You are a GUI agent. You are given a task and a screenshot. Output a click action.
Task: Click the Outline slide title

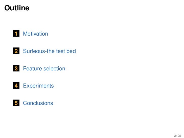coord(17,8)
